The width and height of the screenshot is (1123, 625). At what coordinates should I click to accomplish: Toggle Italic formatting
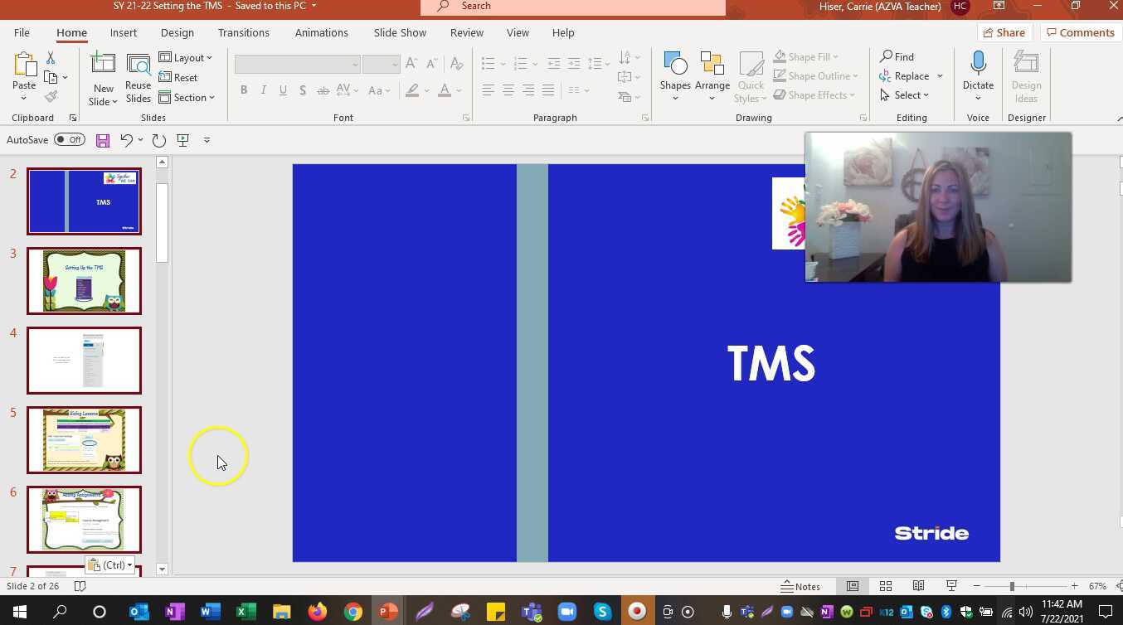pos(263,90)
